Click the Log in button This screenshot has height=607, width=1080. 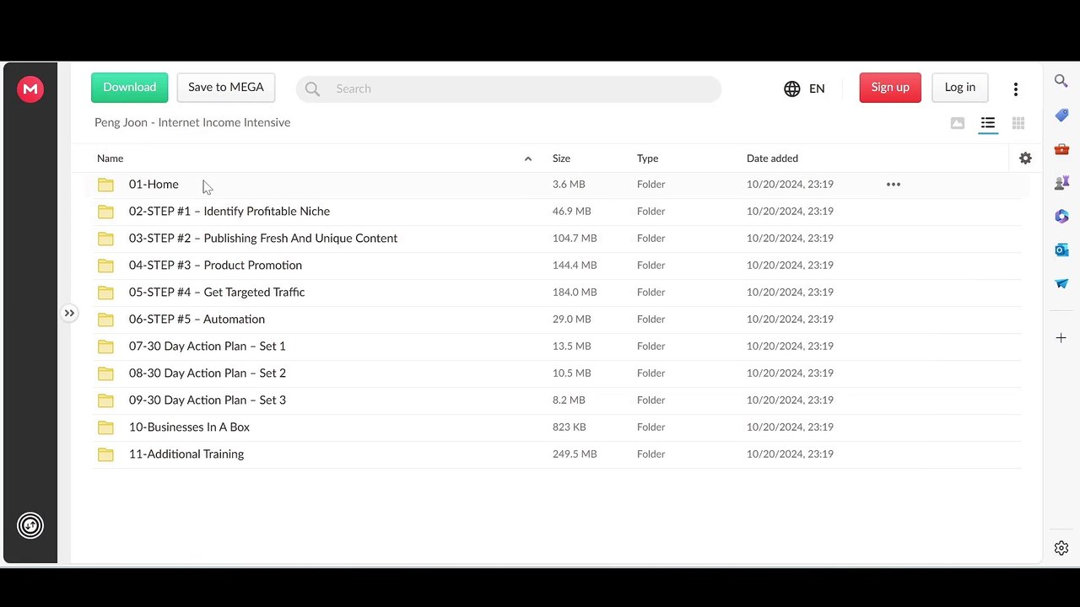(960, 88)
